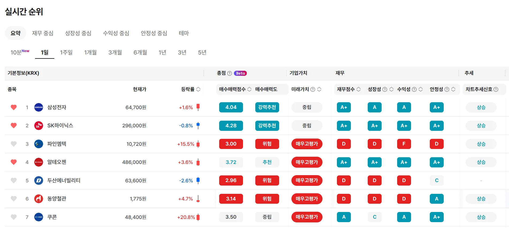Select the 1주일 period tab
The height and width of the screenshot is (228, 509).
tap(66, 52)
